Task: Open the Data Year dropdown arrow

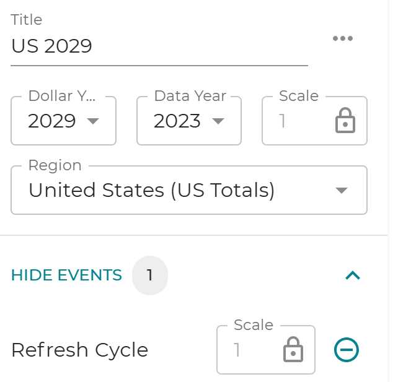Action: tap(218, 121)
